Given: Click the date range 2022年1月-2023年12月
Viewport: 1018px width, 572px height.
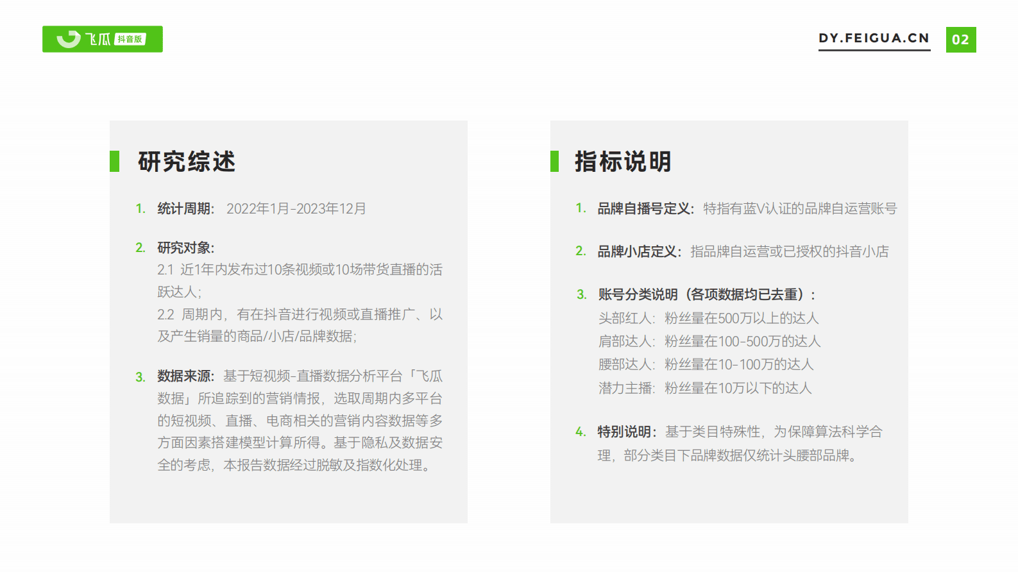Looking at the screenshot, I should 296,208.
